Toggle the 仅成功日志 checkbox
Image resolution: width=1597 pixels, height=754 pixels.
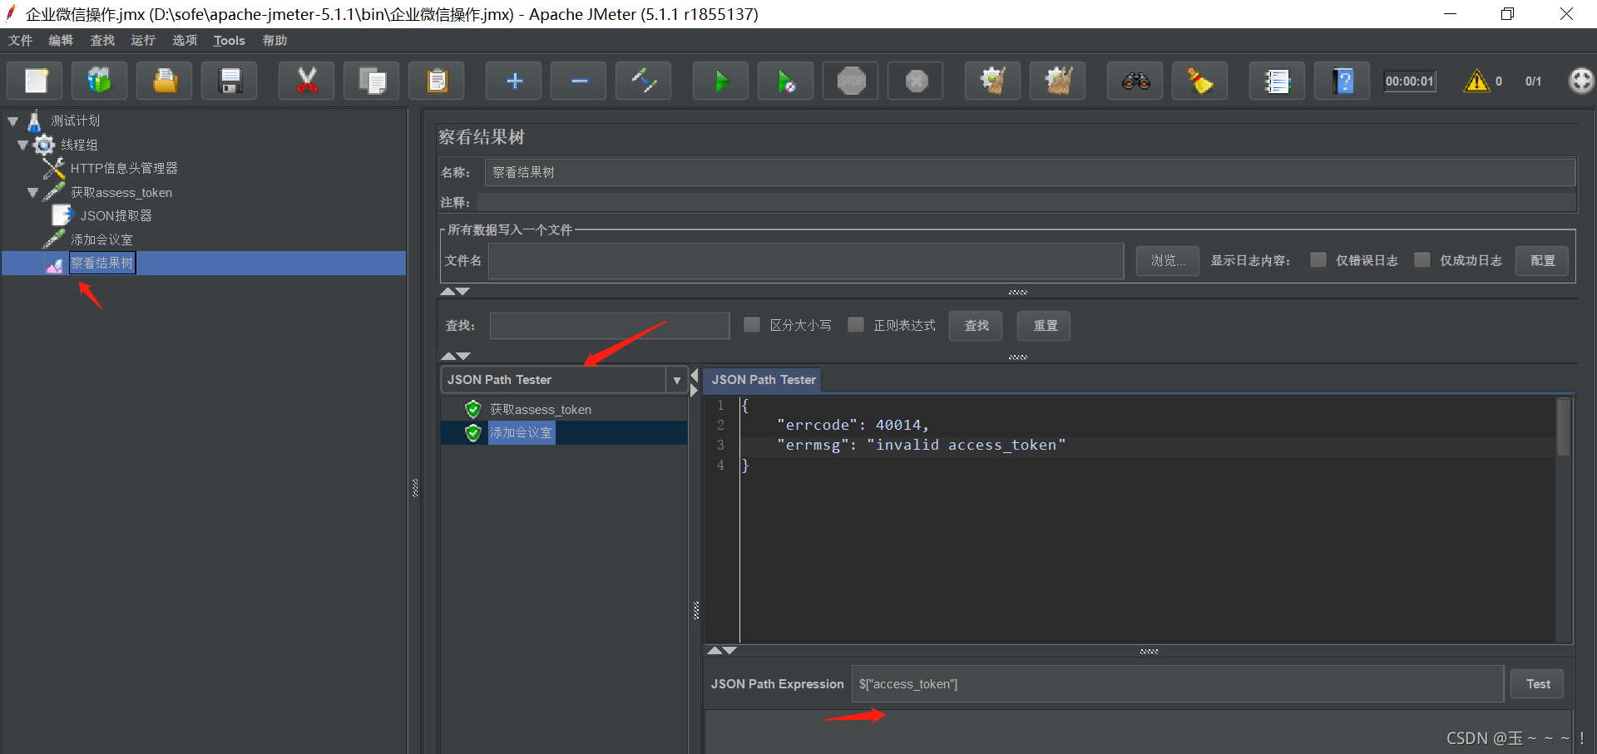coord(1422,260)
